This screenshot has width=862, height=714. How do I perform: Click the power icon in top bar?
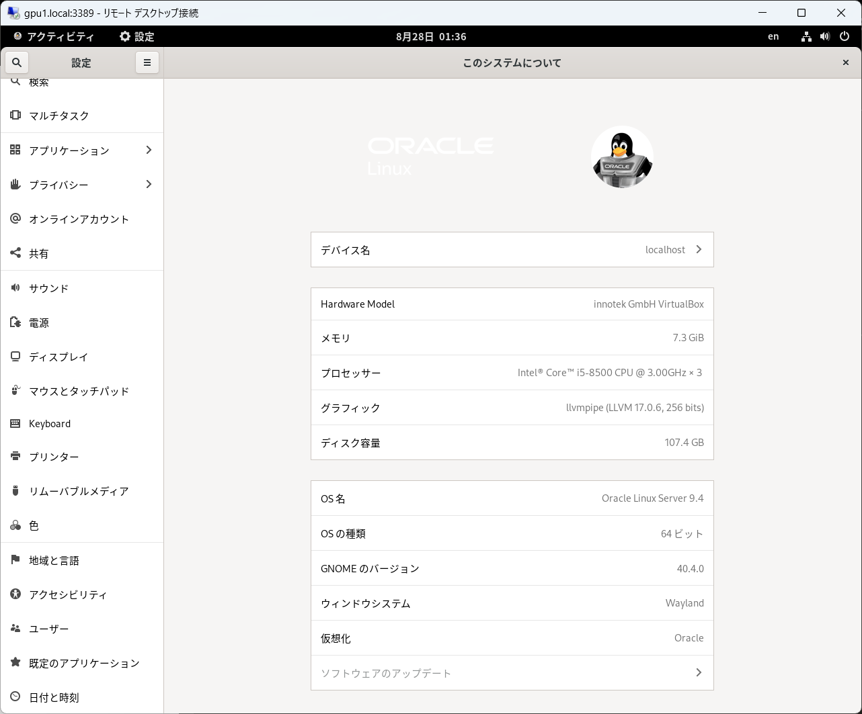(x=845, y=36)
